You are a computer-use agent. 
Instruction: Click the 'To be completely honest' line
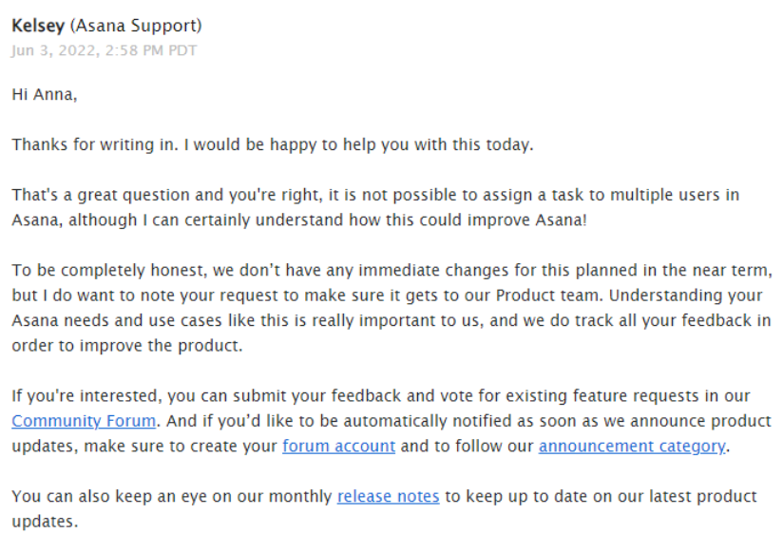click(x=392, y=270)
